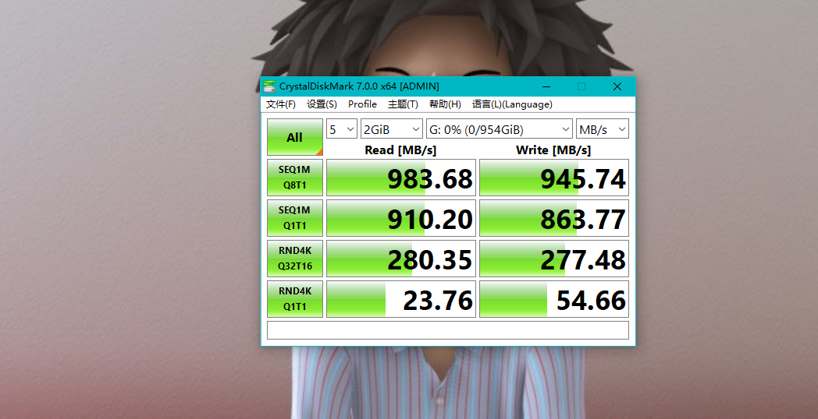Click the 280.35 random read result
Viewport: 818px width, 419px height.
pyautogui.click(x=401, y=258)
